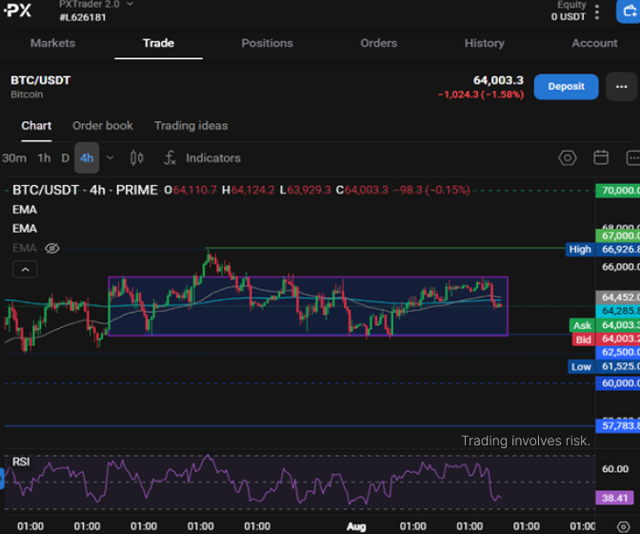
Task: Click the Low price label
Action: [581, 366]
